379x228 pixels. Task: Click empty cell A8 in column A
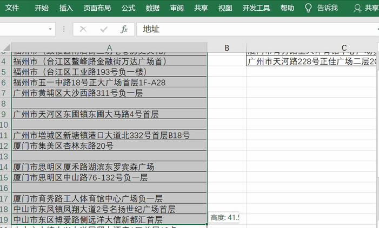coord(109,103)
